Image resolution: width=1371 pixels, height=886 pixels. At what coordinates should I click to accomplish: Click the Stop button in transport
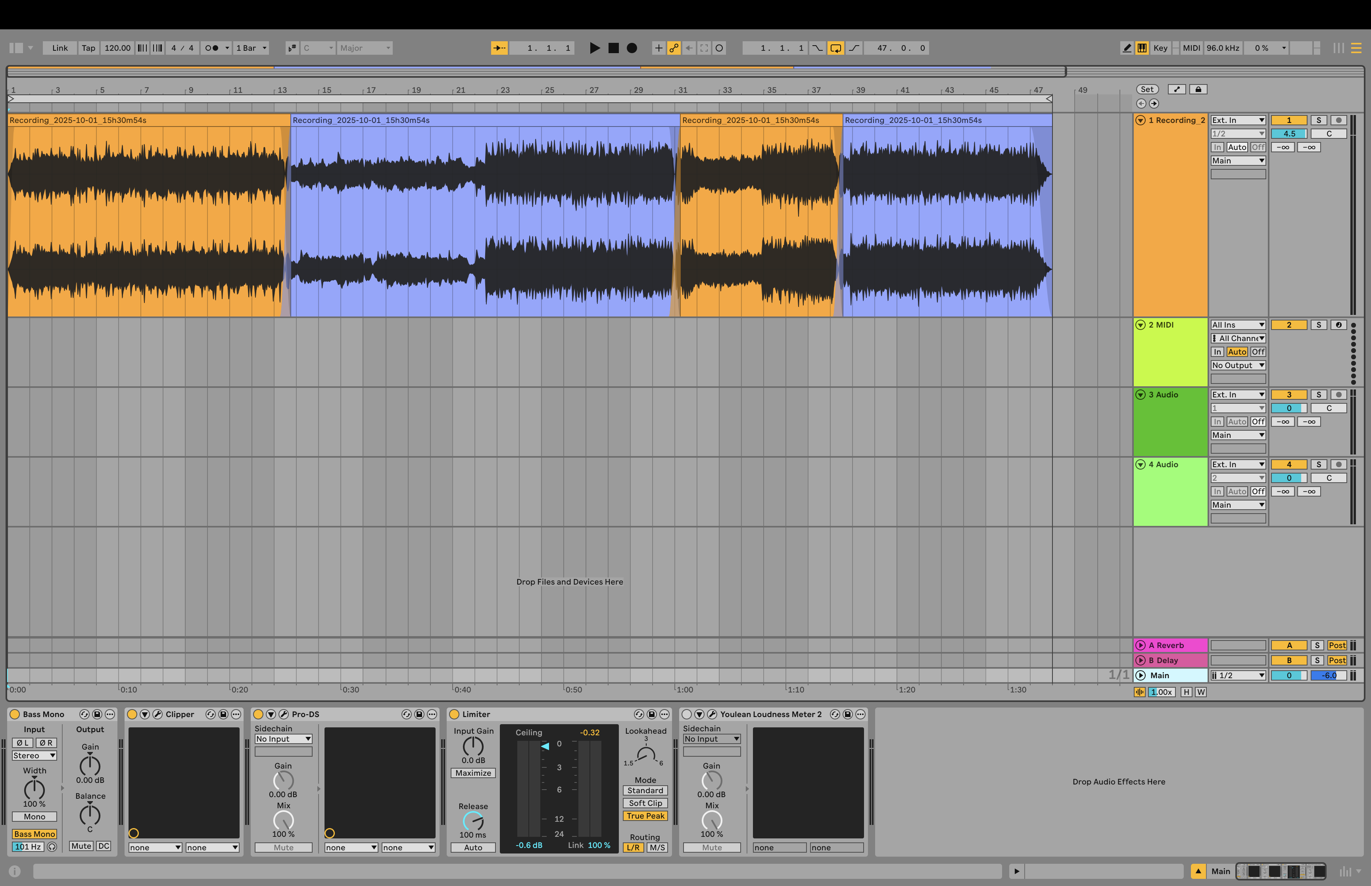tap(613, 48)
